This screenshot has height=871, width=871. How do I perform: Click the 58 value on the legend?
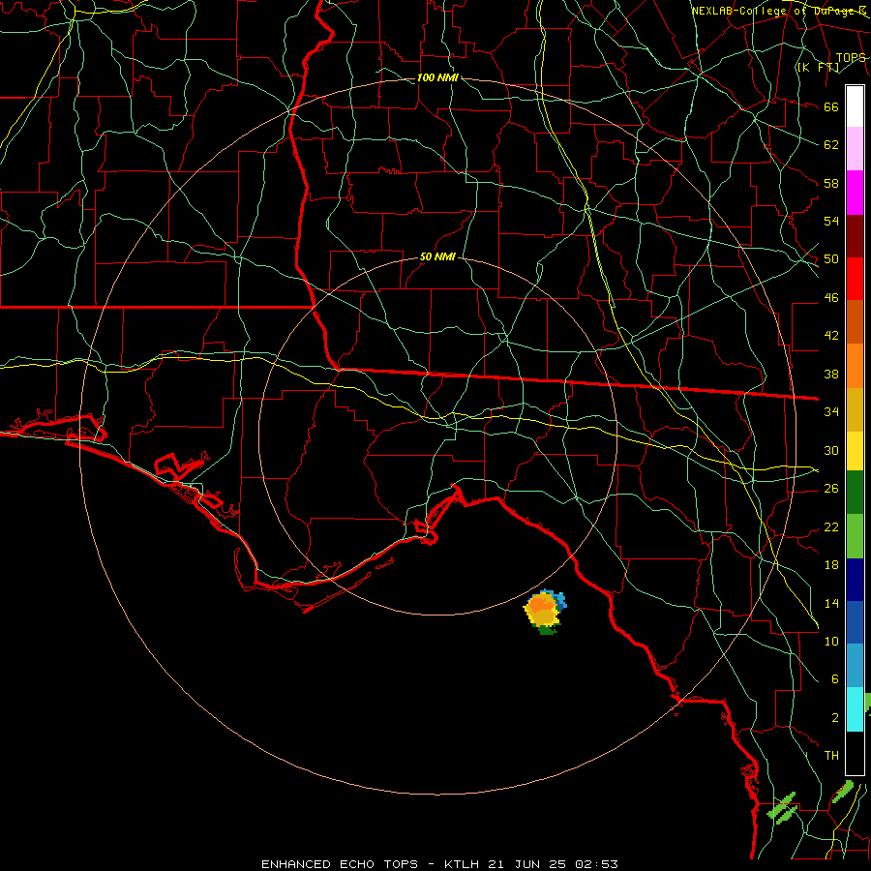click(x=831, y=183)
